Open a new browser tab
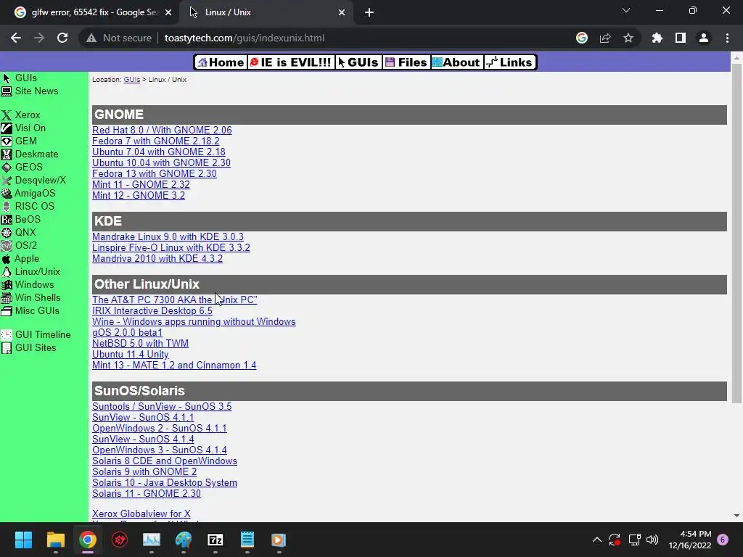This screenshot has width=743, height=557. click(x=369, y=12)
